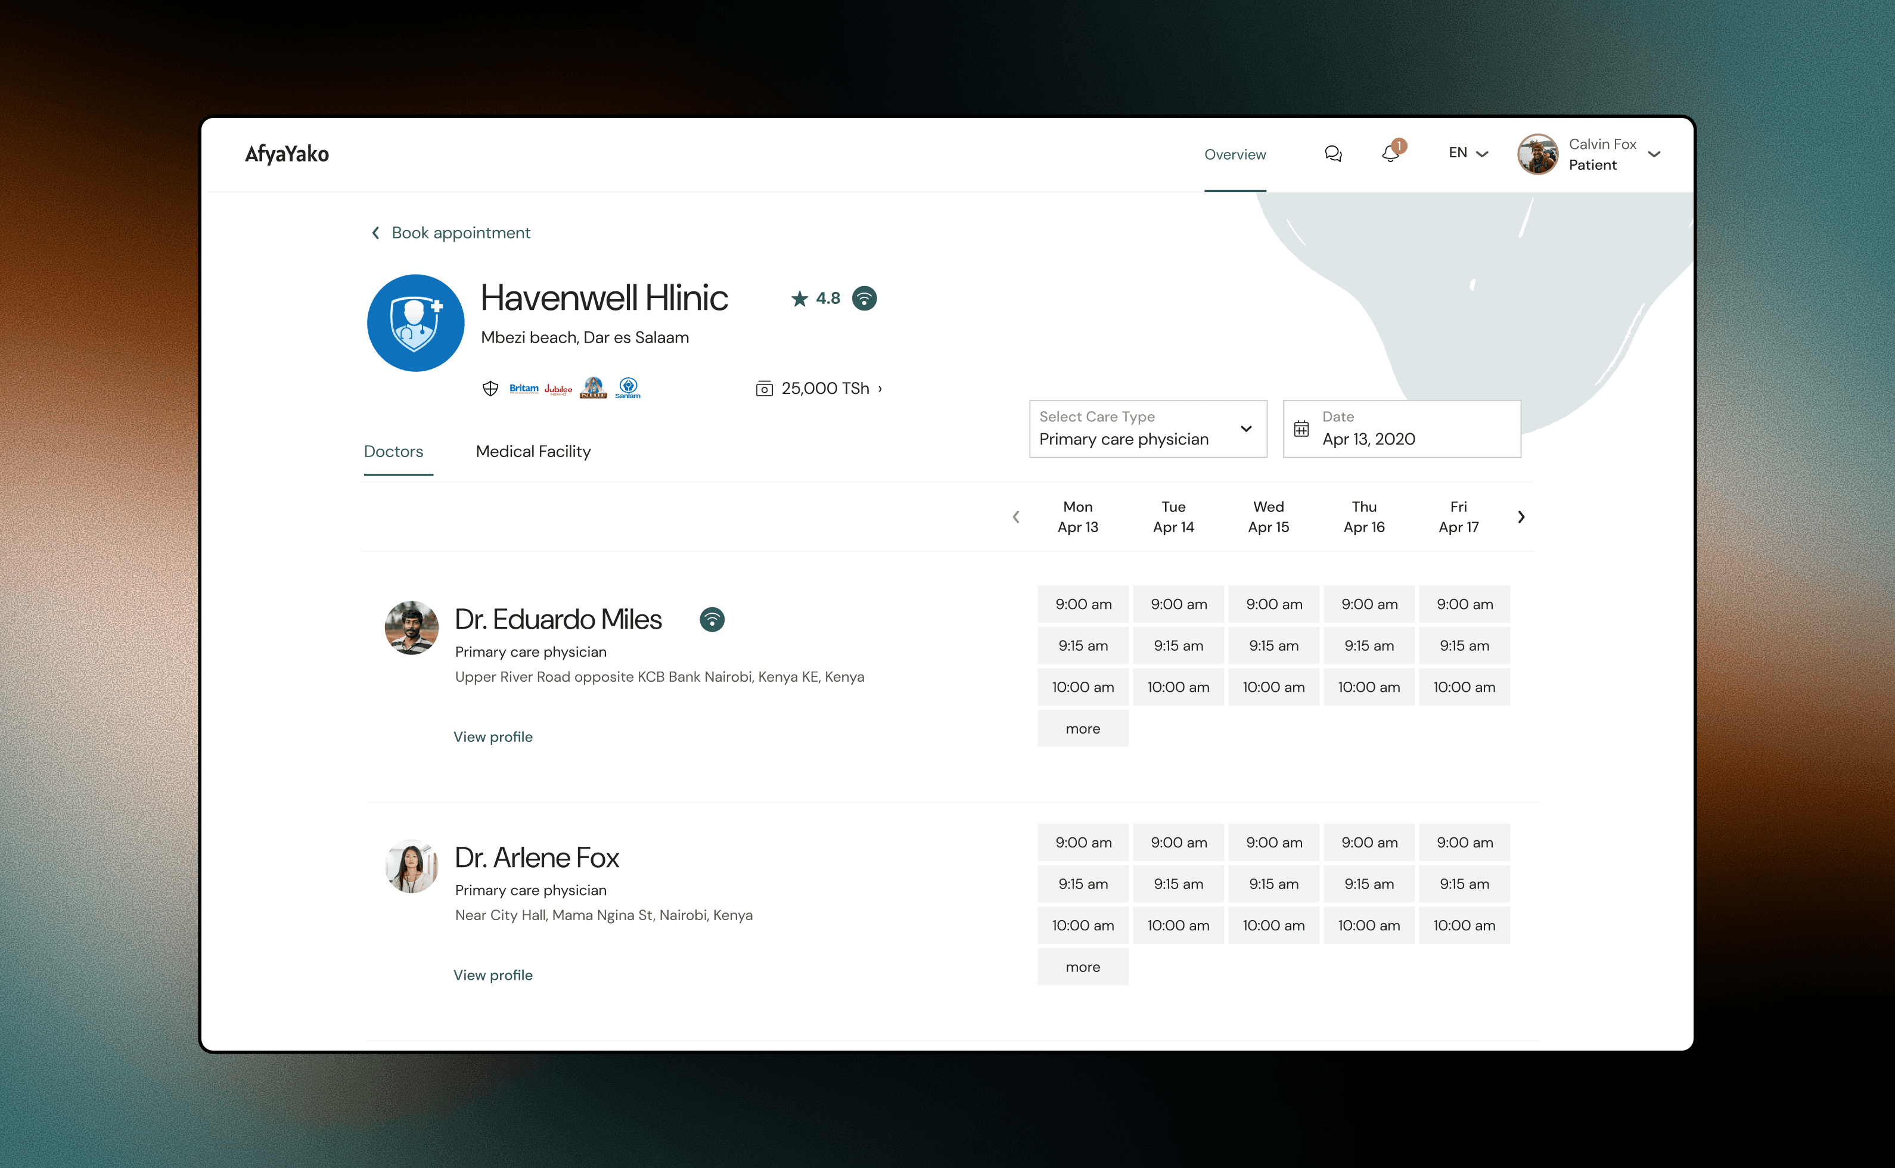Open the Date picker field
The width and height of the screenshot is (1895, 1168).
tap(1402, 428)
